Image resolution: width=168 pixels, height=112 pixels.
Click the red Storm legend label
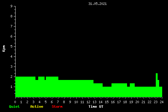click(x=57, y=107)
